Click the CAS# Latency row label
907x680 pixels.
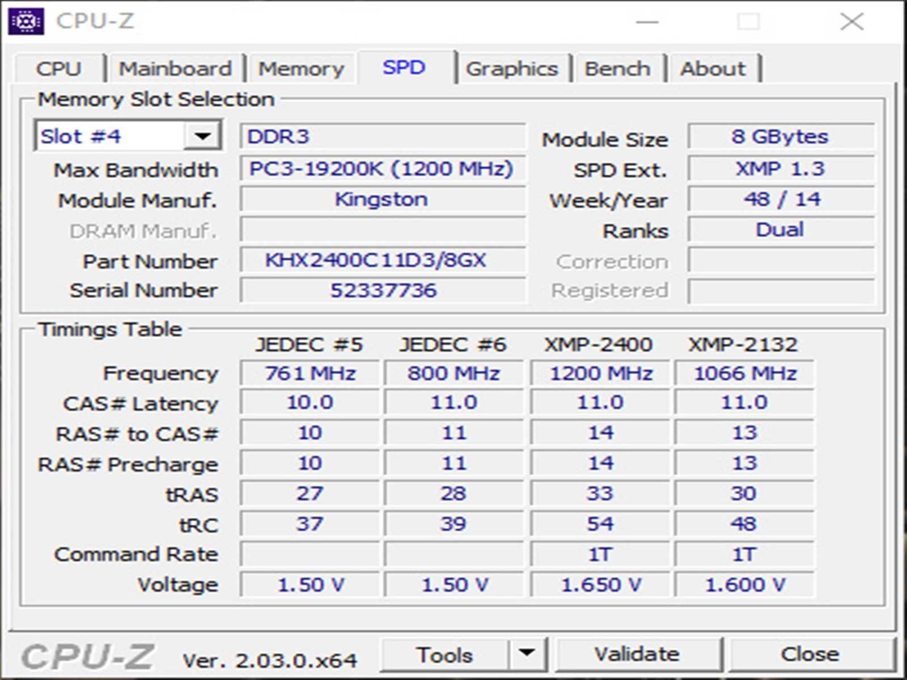pyautogui.click(x=141, y=404)
